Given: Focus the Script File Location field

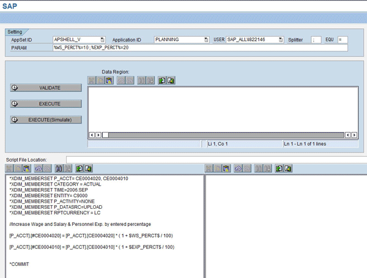Looking at the screenshot, I should pos(214,160).
